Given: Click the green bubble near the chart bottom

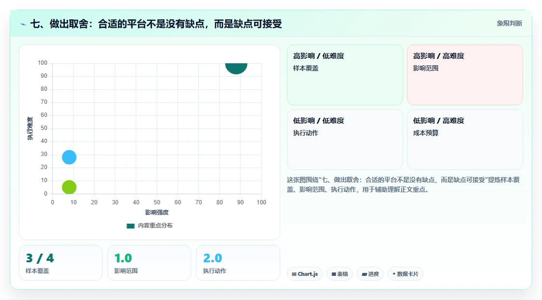Looking at the screenshot, I should click(69, 187).
